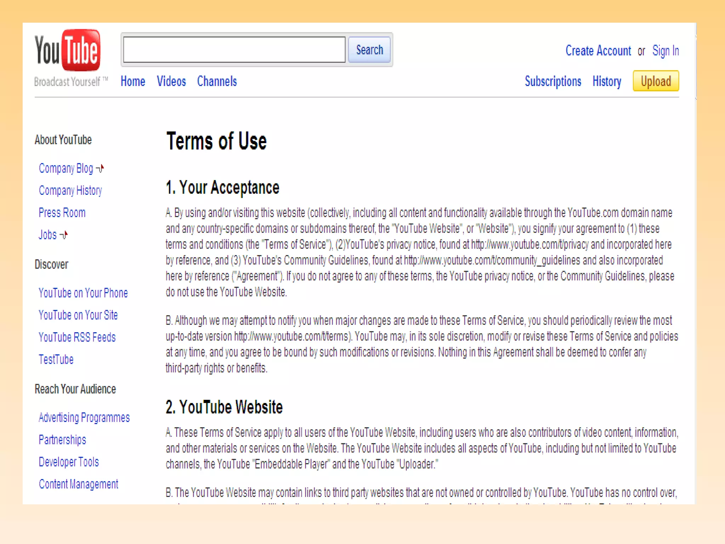Browse YouTube RSS Feeds
The width and height of the screenshot is (725, 544).
coord(77,338)
